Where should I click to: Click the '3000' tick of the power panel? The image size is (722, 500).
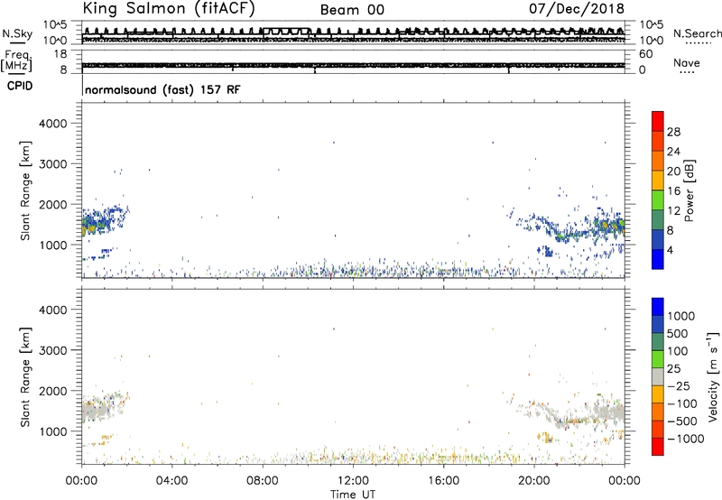53,164
